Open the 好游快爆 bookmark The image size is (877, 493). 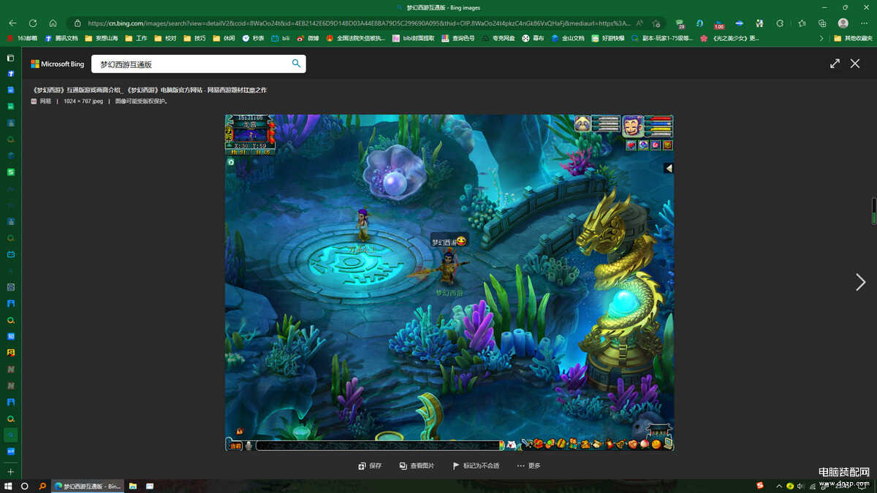point(608,38)
